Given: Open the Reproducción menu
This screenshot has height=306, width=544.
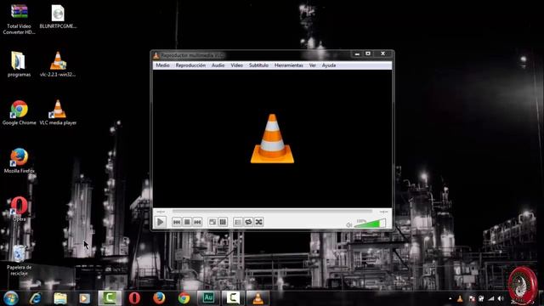Looking at the screenshot, I should (x=190, y=65).
